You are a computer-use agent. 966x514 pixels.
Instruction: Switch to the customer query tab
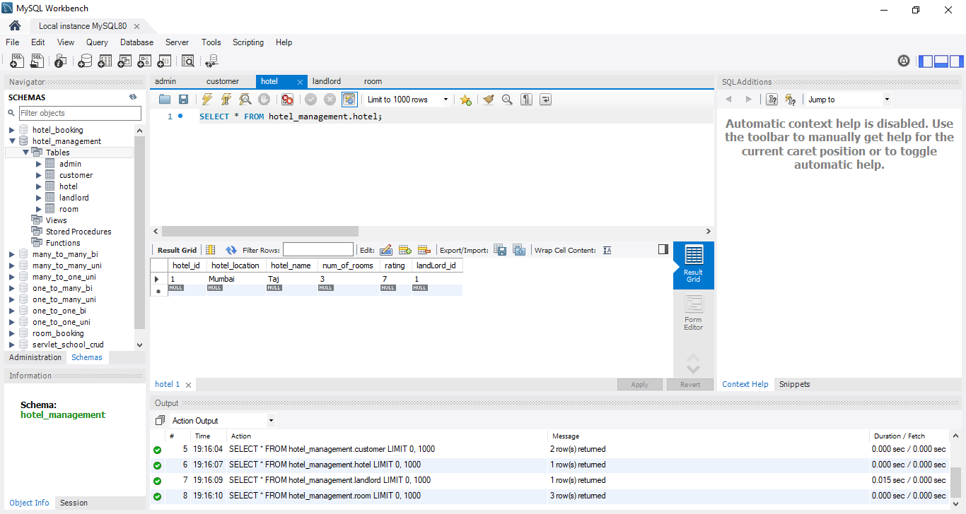223,81
